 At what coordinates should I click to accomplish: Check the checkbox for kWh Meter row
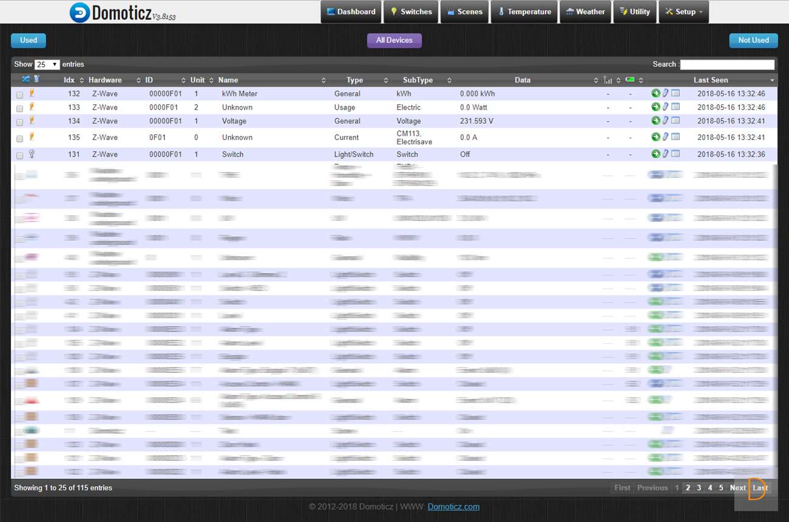[x=20, y=95]
